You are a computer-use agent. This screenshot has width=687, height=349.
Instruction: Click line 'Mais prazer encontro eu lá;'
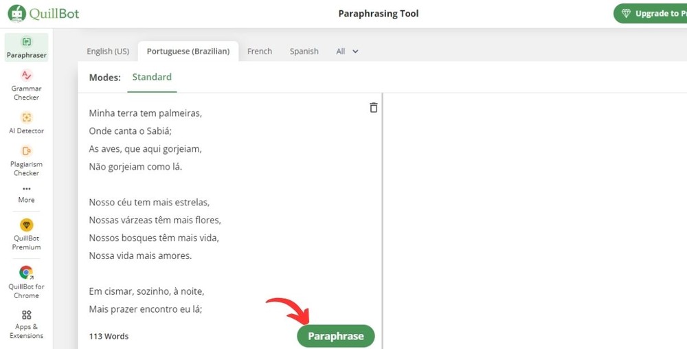tap(146, 309)
